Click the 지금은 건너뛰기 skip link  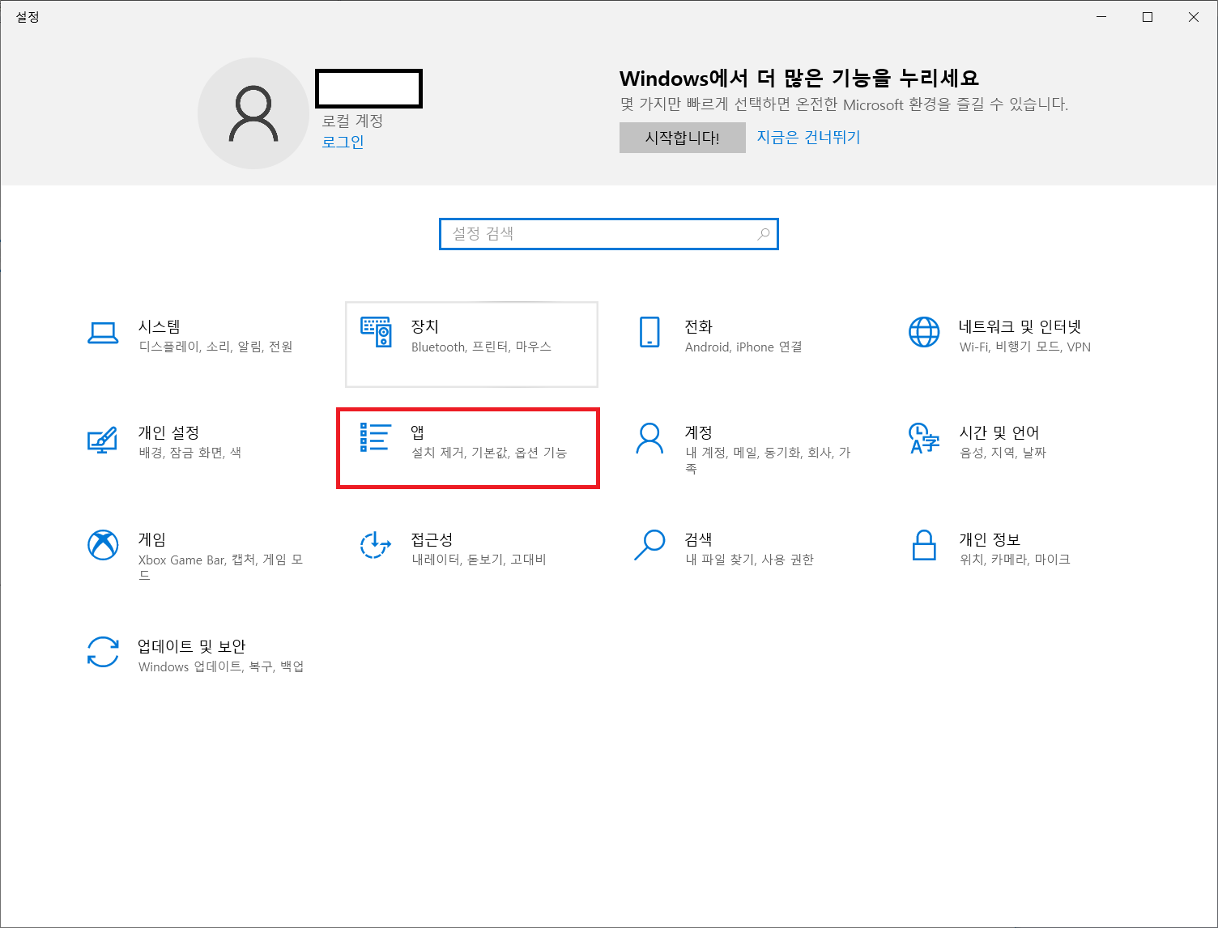[807, 137]
